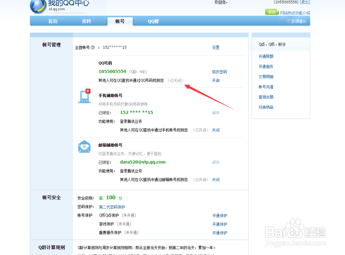The height and width of the screenshot is (255, 345).
Task: Click the 我的QQ中心 title
Action: (69, 3)
